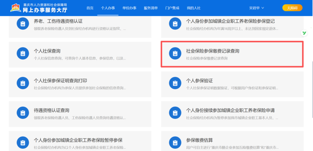
Task: Click the vertical page scrollbar thumb
Action: coord(312,89)
